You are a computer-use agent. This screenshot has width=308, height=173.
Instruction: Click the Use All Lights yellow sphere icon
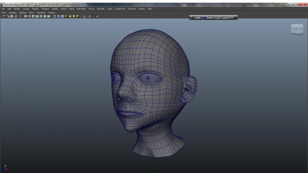(70, 16)
